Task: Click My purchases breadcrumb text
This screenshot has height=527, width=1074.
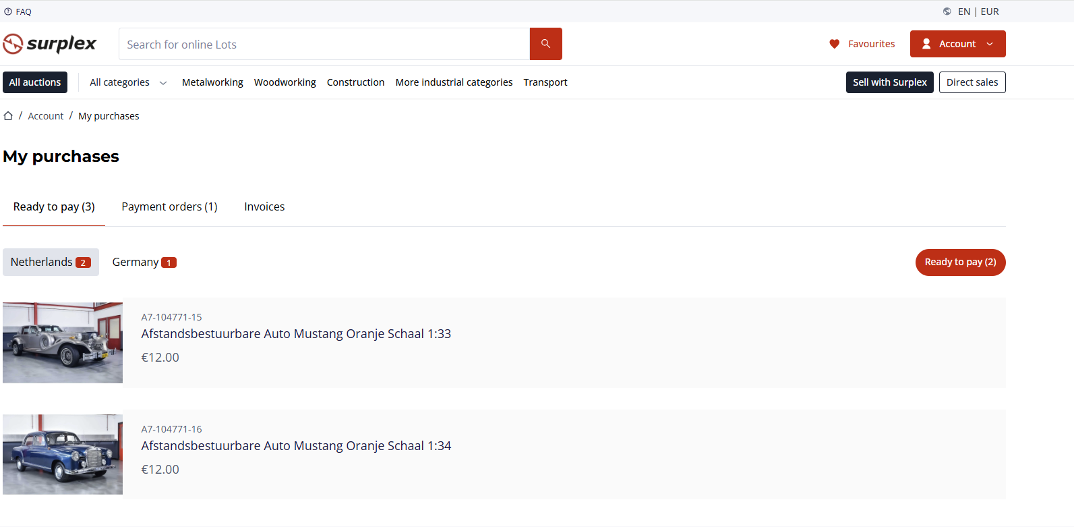Action: [x=109, y=116]
